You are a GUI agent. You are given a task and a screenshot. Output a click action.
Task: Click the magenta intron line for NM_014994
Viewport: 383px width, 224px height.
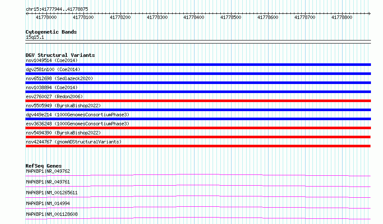(x=198, y=207)
